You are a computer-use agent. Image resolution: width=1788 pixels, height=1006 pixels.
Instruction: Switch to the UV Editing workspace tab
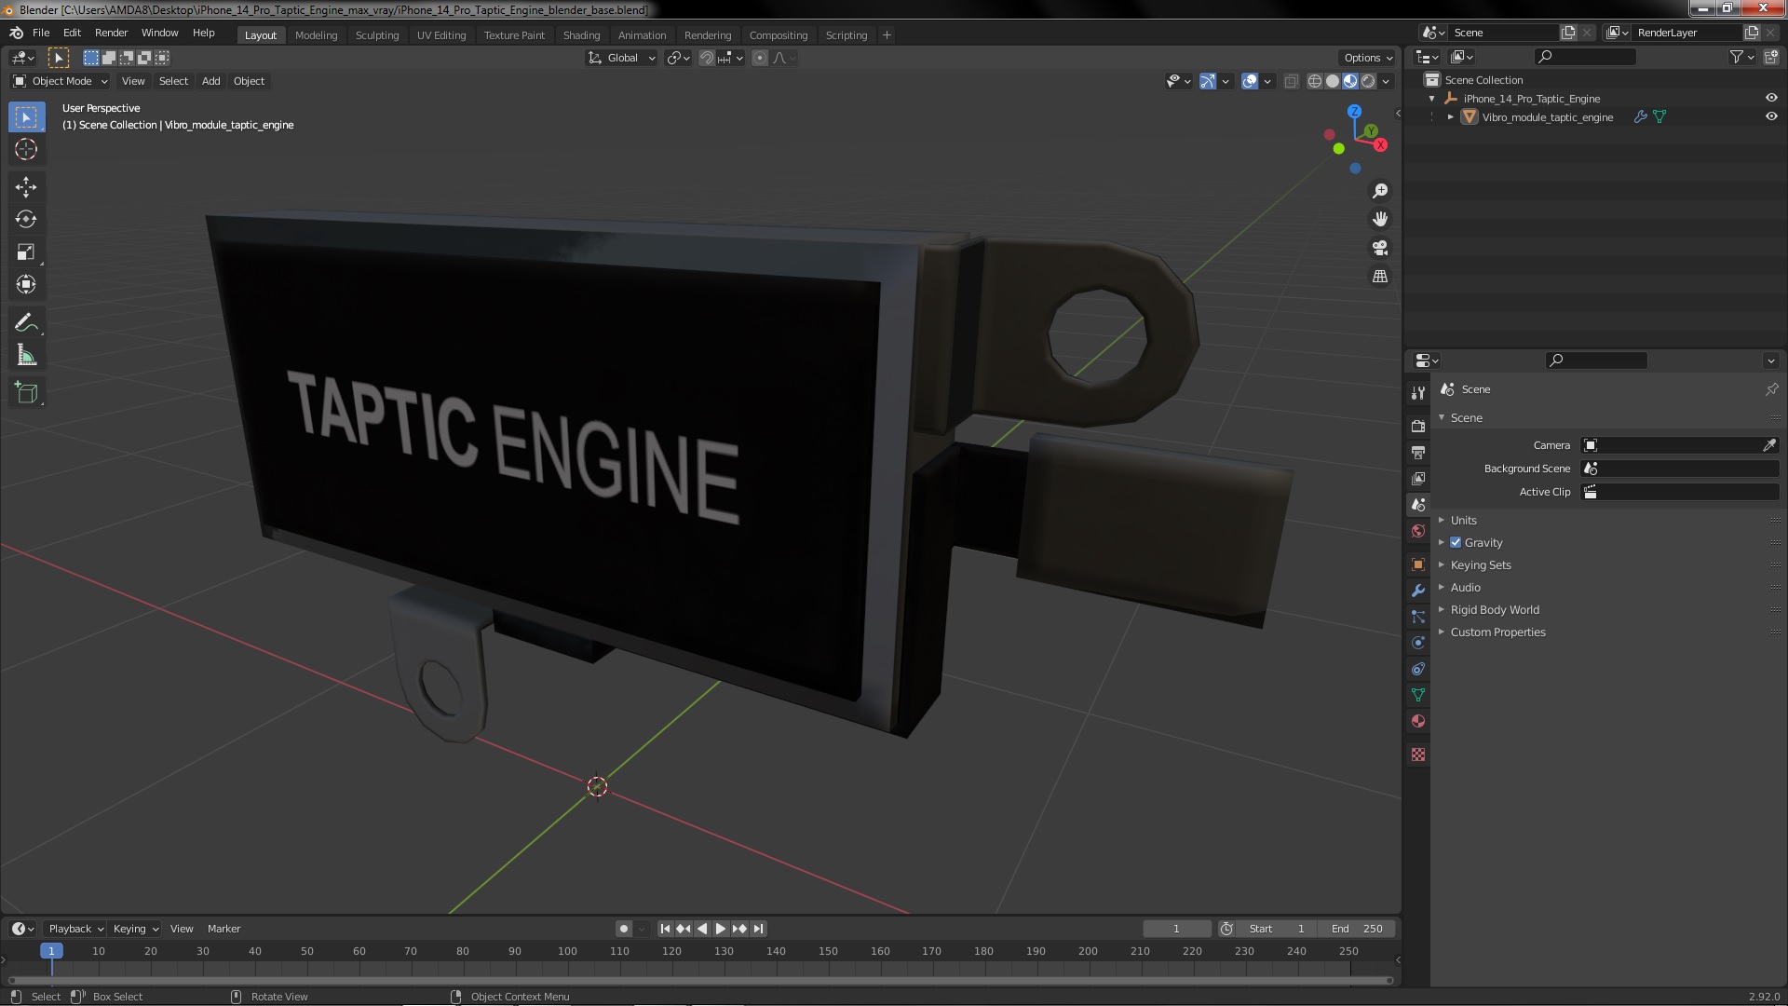[x=441, y=34]
